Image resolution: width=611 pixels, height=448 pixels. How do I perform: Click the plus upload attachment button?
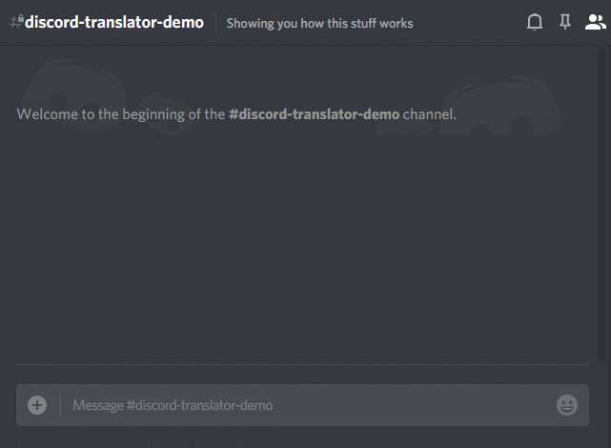37,405
